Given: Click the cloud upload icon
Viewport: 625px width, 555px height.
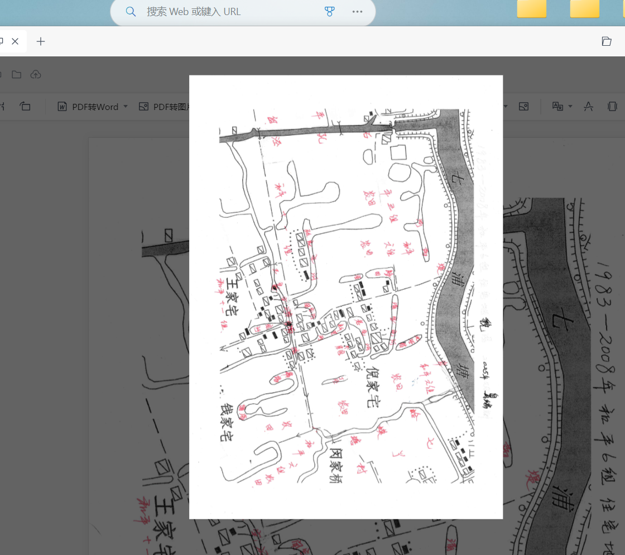Looking at the screenshot, I should point(36,75).
